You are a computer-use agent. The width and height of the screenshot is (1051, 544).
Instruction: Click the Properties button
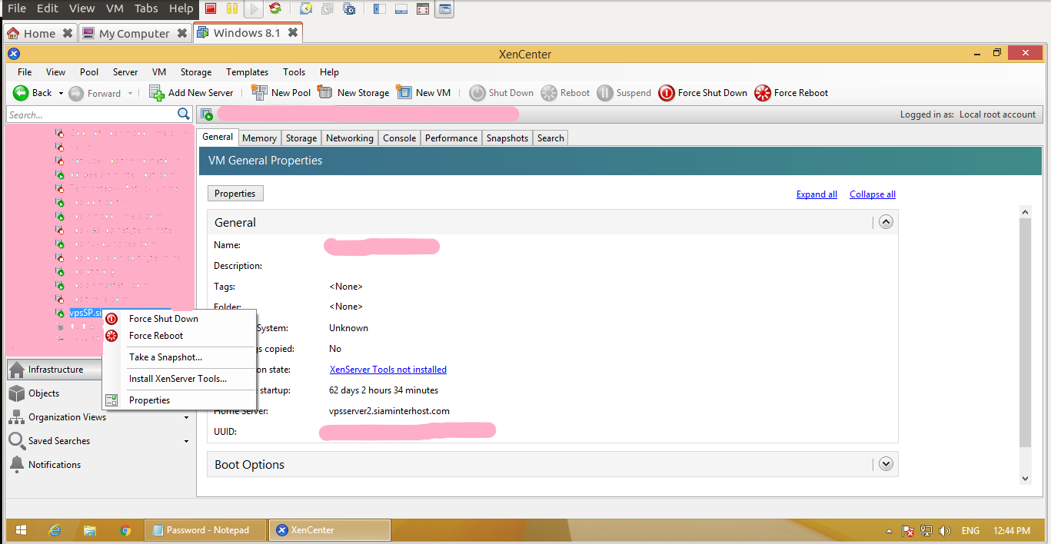pyautogui.click(x=235, y=194)
